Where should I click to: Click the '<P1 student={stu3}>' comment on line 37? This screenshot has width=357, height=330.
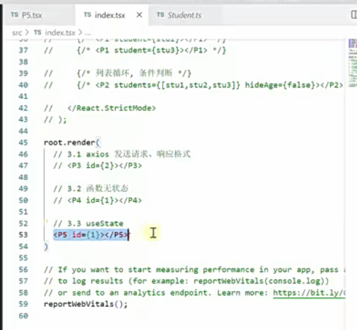(151, 50)
